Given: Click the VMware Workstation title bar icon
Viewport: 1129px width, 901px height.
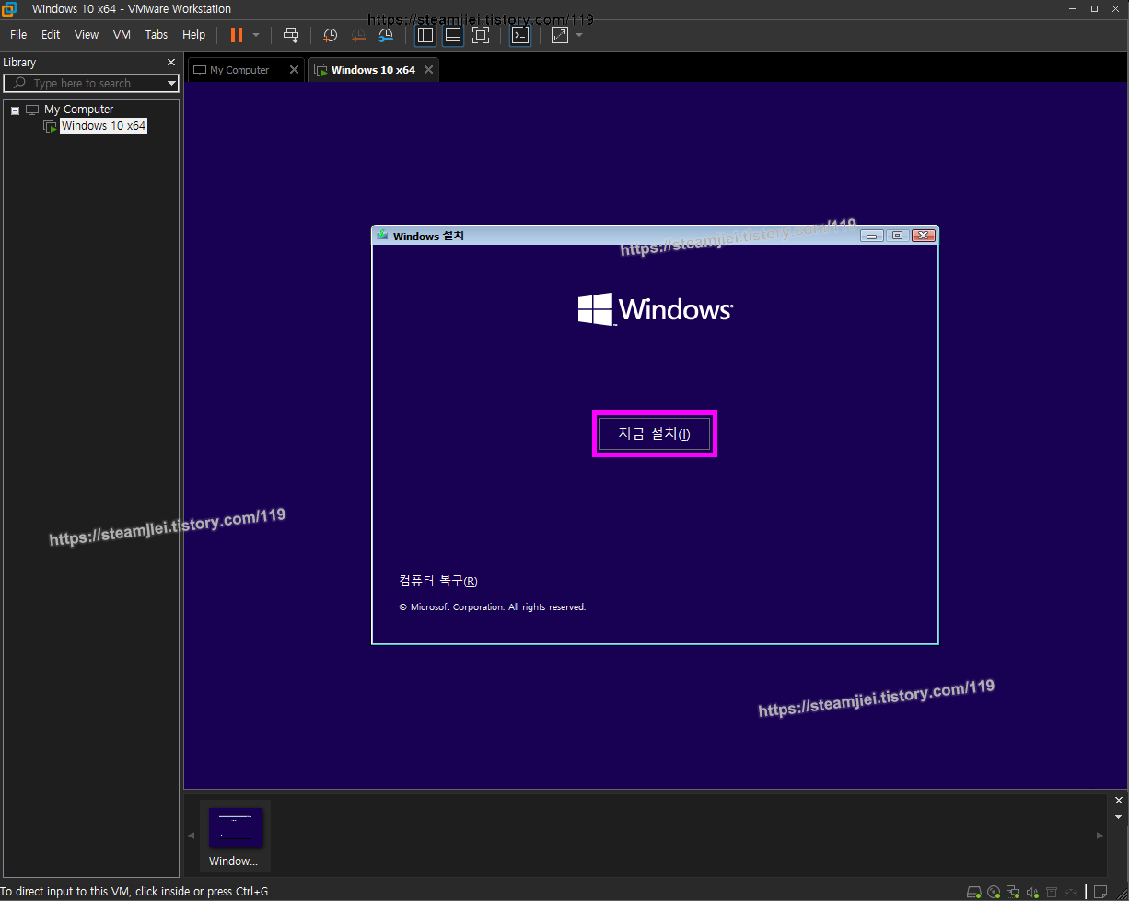Looking at the screenshot, I should [9, 9].
